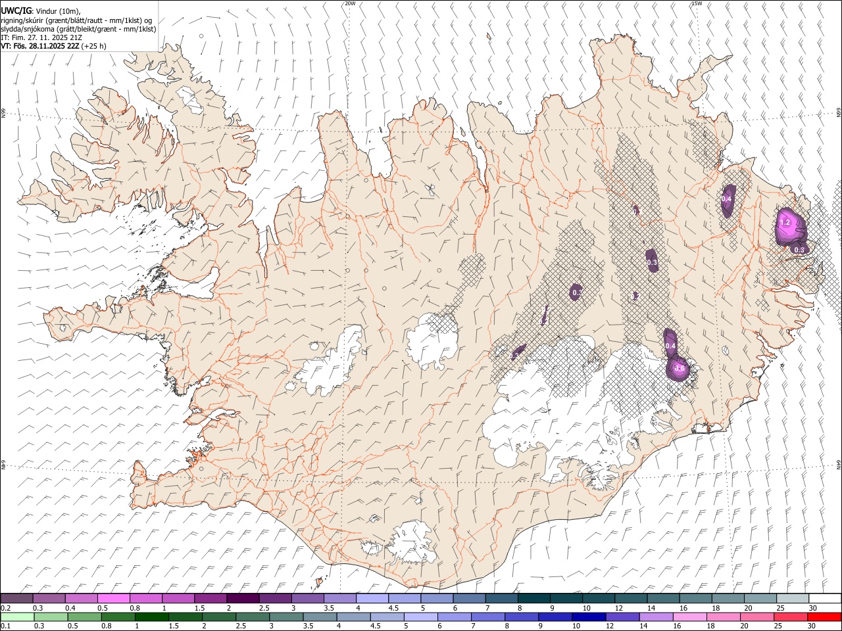
Task: Select the dark blue 10–12 rain legend swatch
Action: [x=587, y=617]
